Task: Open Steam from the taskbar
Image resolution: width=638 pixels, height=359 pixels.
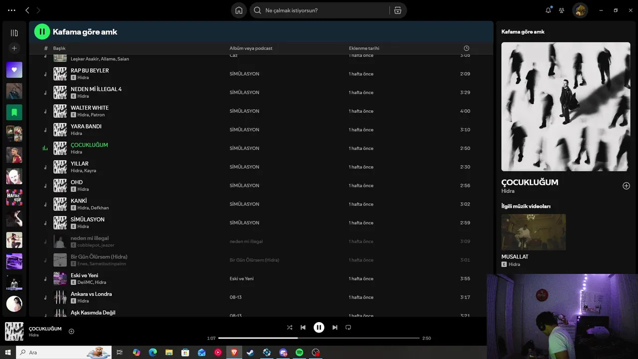Action: click(250, 353)
